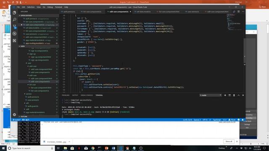269x151 pixels.
Task: Open the File menu in VS Code
Action: 18,7
